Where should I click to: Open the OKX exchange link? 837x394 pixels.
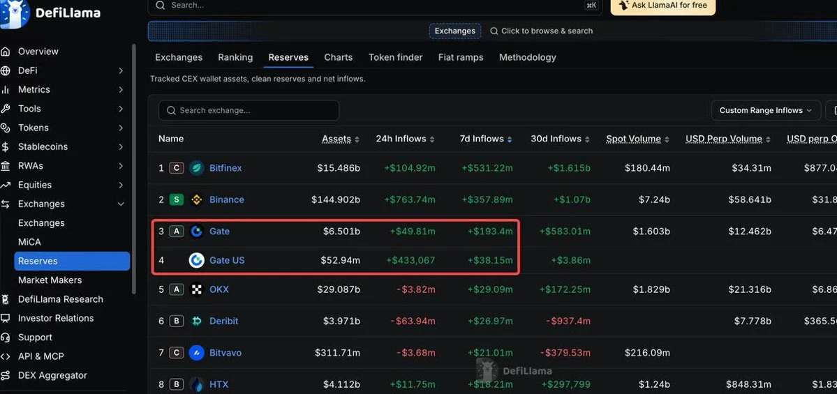(x=219, y=289)
